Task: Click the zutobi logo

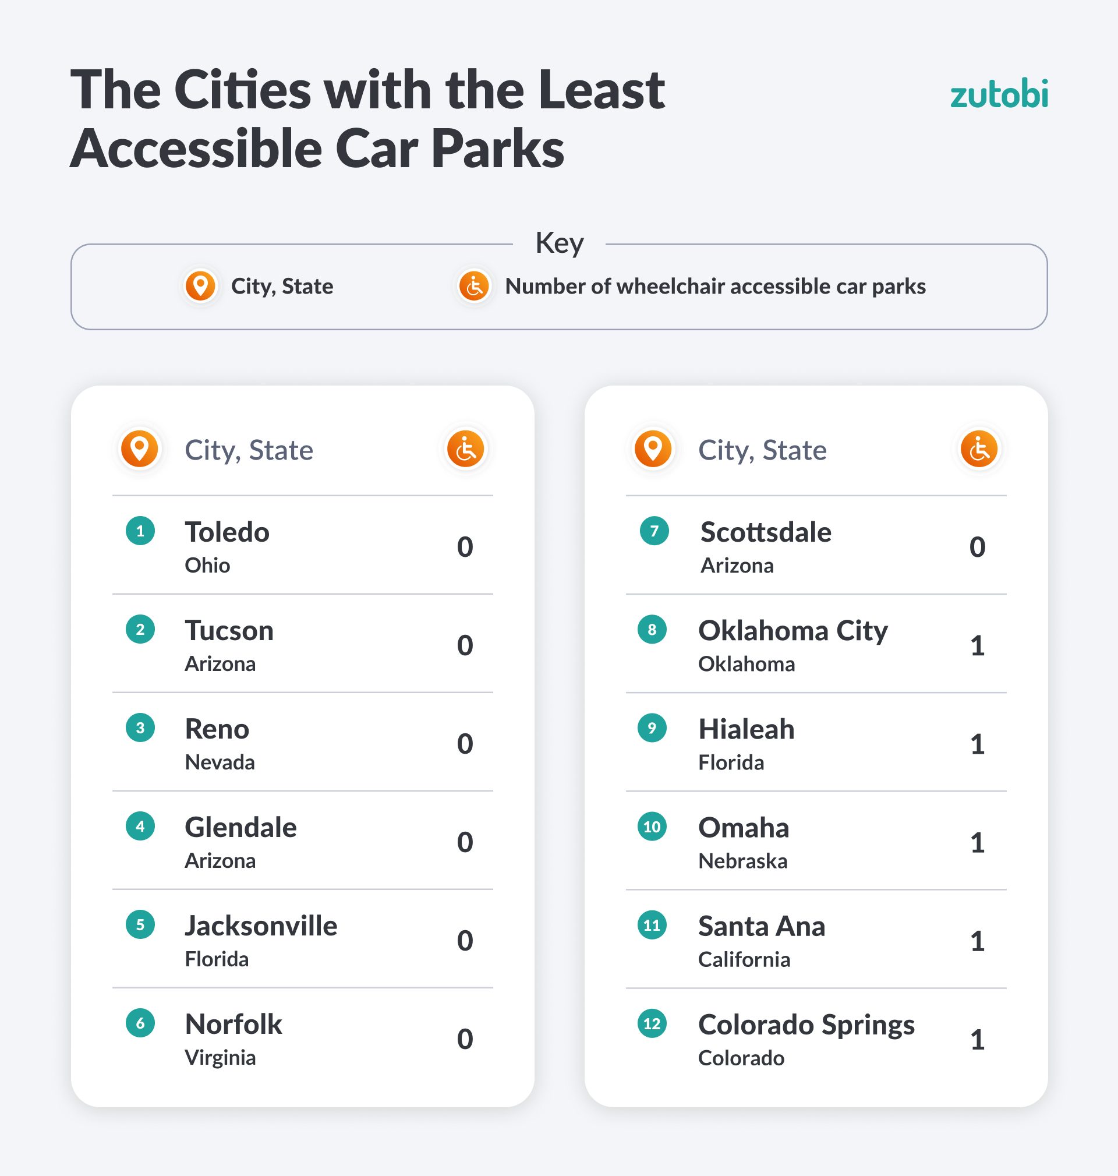Action: (999, 95)
